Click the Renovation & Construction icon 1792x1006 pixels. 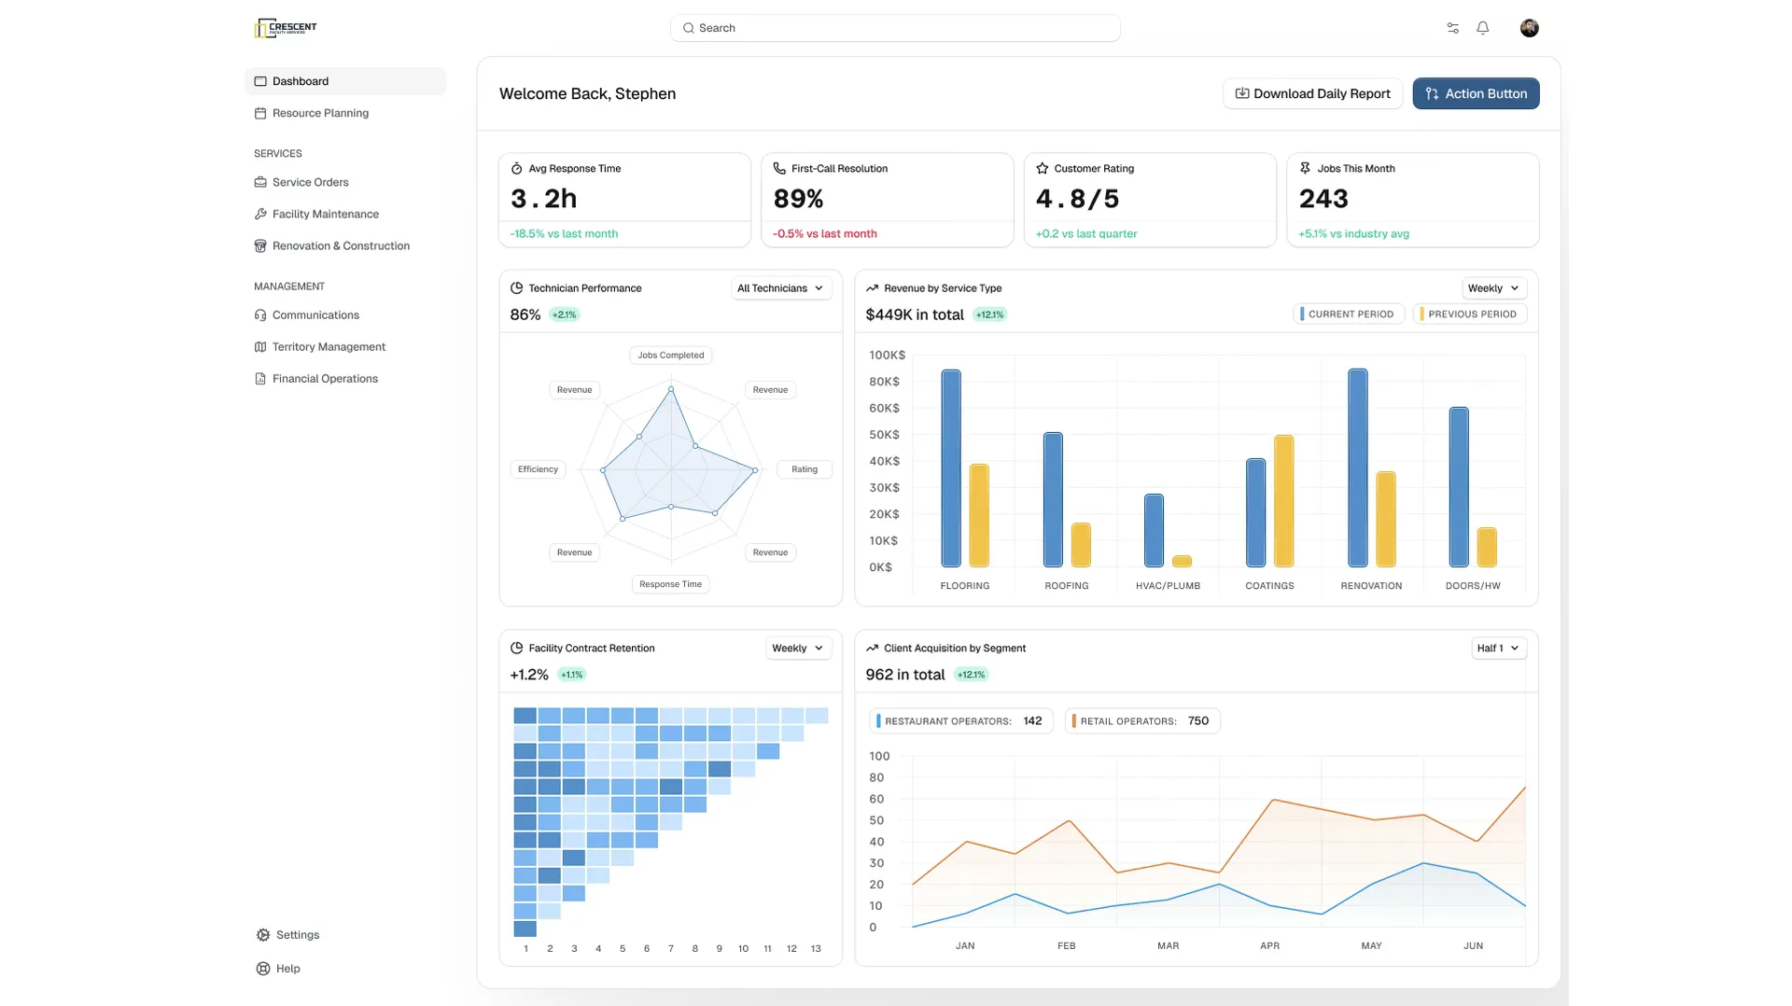pyautogui.click(x=260, y=245)
